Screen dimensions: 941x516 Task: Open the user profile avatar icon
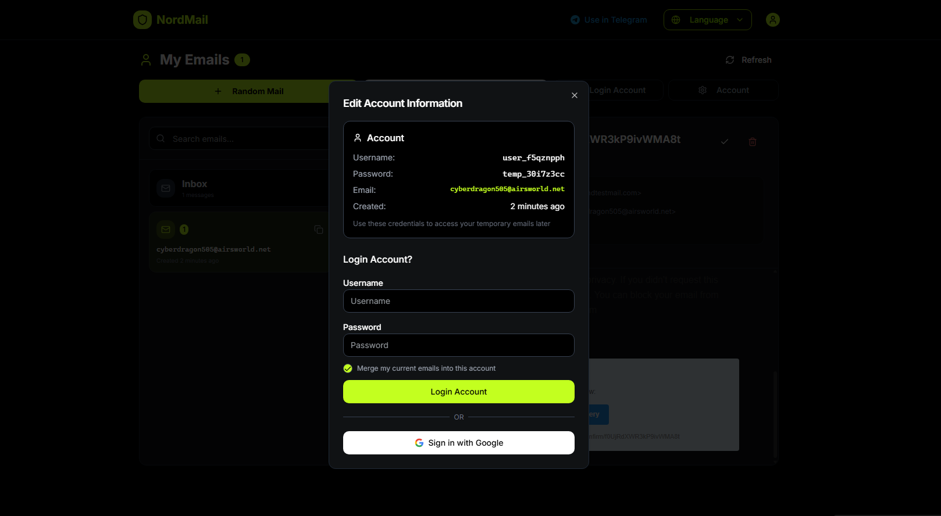point(773,20)
